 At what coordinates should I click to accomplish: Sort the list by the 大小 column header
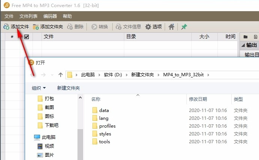tap(204, 36)
